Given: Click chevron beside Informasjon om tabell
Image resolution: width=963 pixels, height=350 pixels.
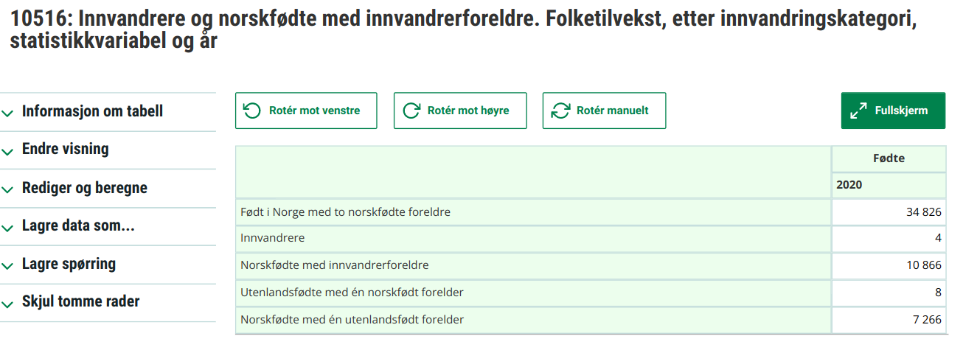Looking at the screenshot, I should point(8,113).
